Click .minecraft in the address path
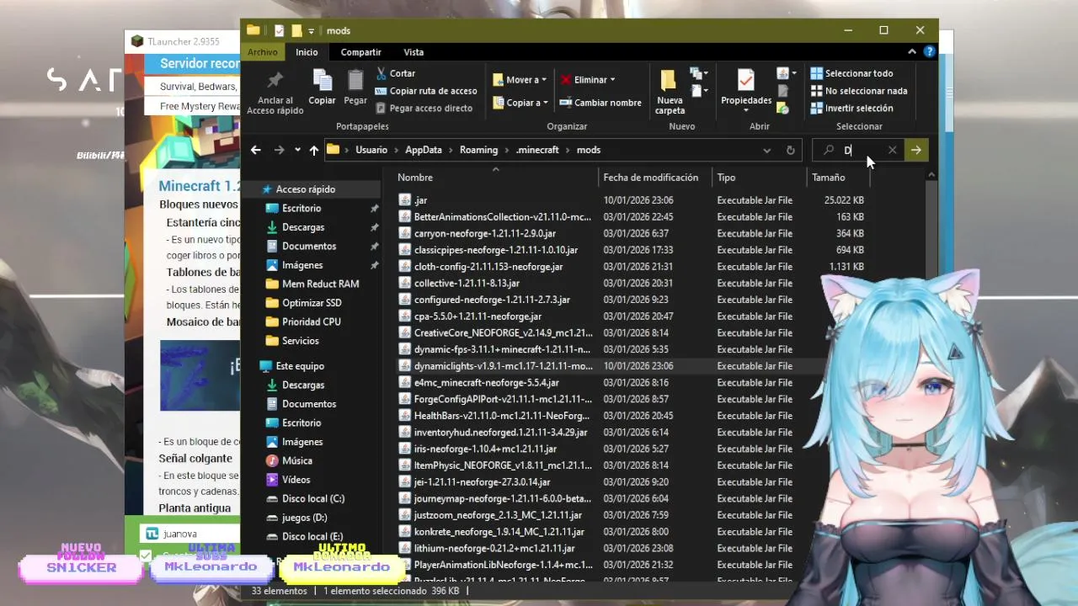Viewport: 1078px width, 606px height. (x=537, y=150)
